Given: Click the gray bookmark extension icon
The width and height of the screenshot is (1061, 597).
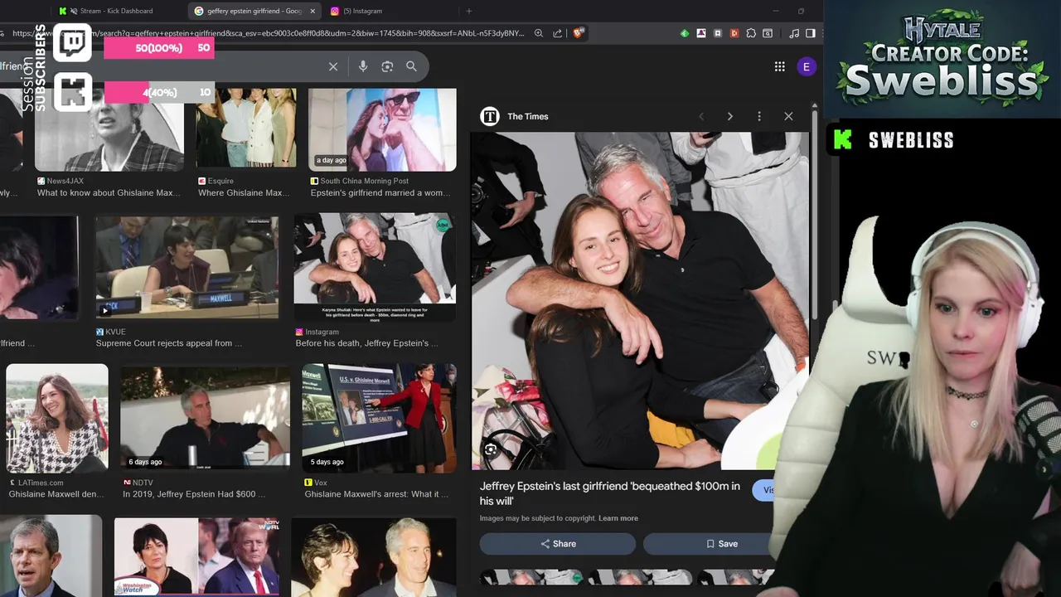Looking at the screenshot, I should (x=718, y=33).
